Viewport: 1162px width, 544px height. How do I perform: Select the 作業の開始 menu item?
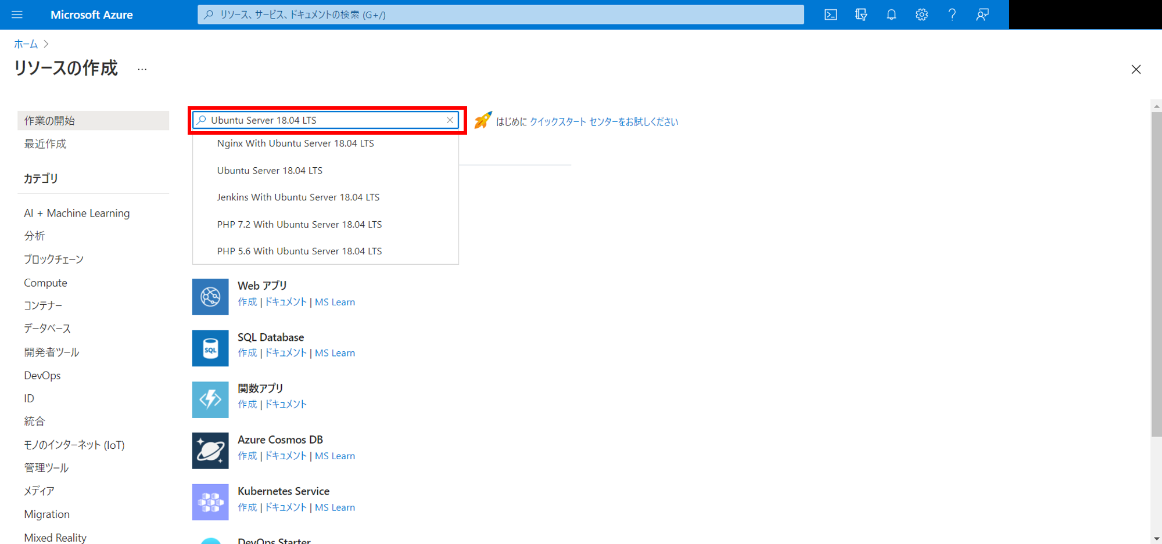click(94, 121)
